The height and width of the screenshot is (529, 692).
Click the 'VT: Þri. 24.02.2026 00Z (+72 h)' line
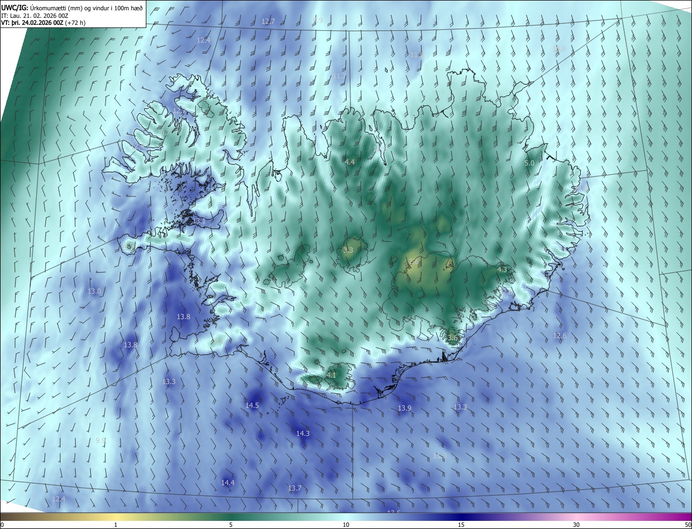(x=43, y=23)
